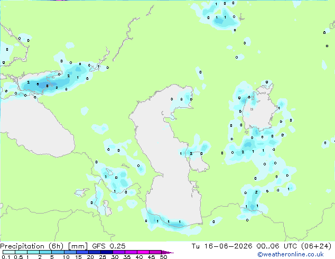Click the legend value '25'
The height and width of the screenshot is (259, 335).
[x=103, y=257]
